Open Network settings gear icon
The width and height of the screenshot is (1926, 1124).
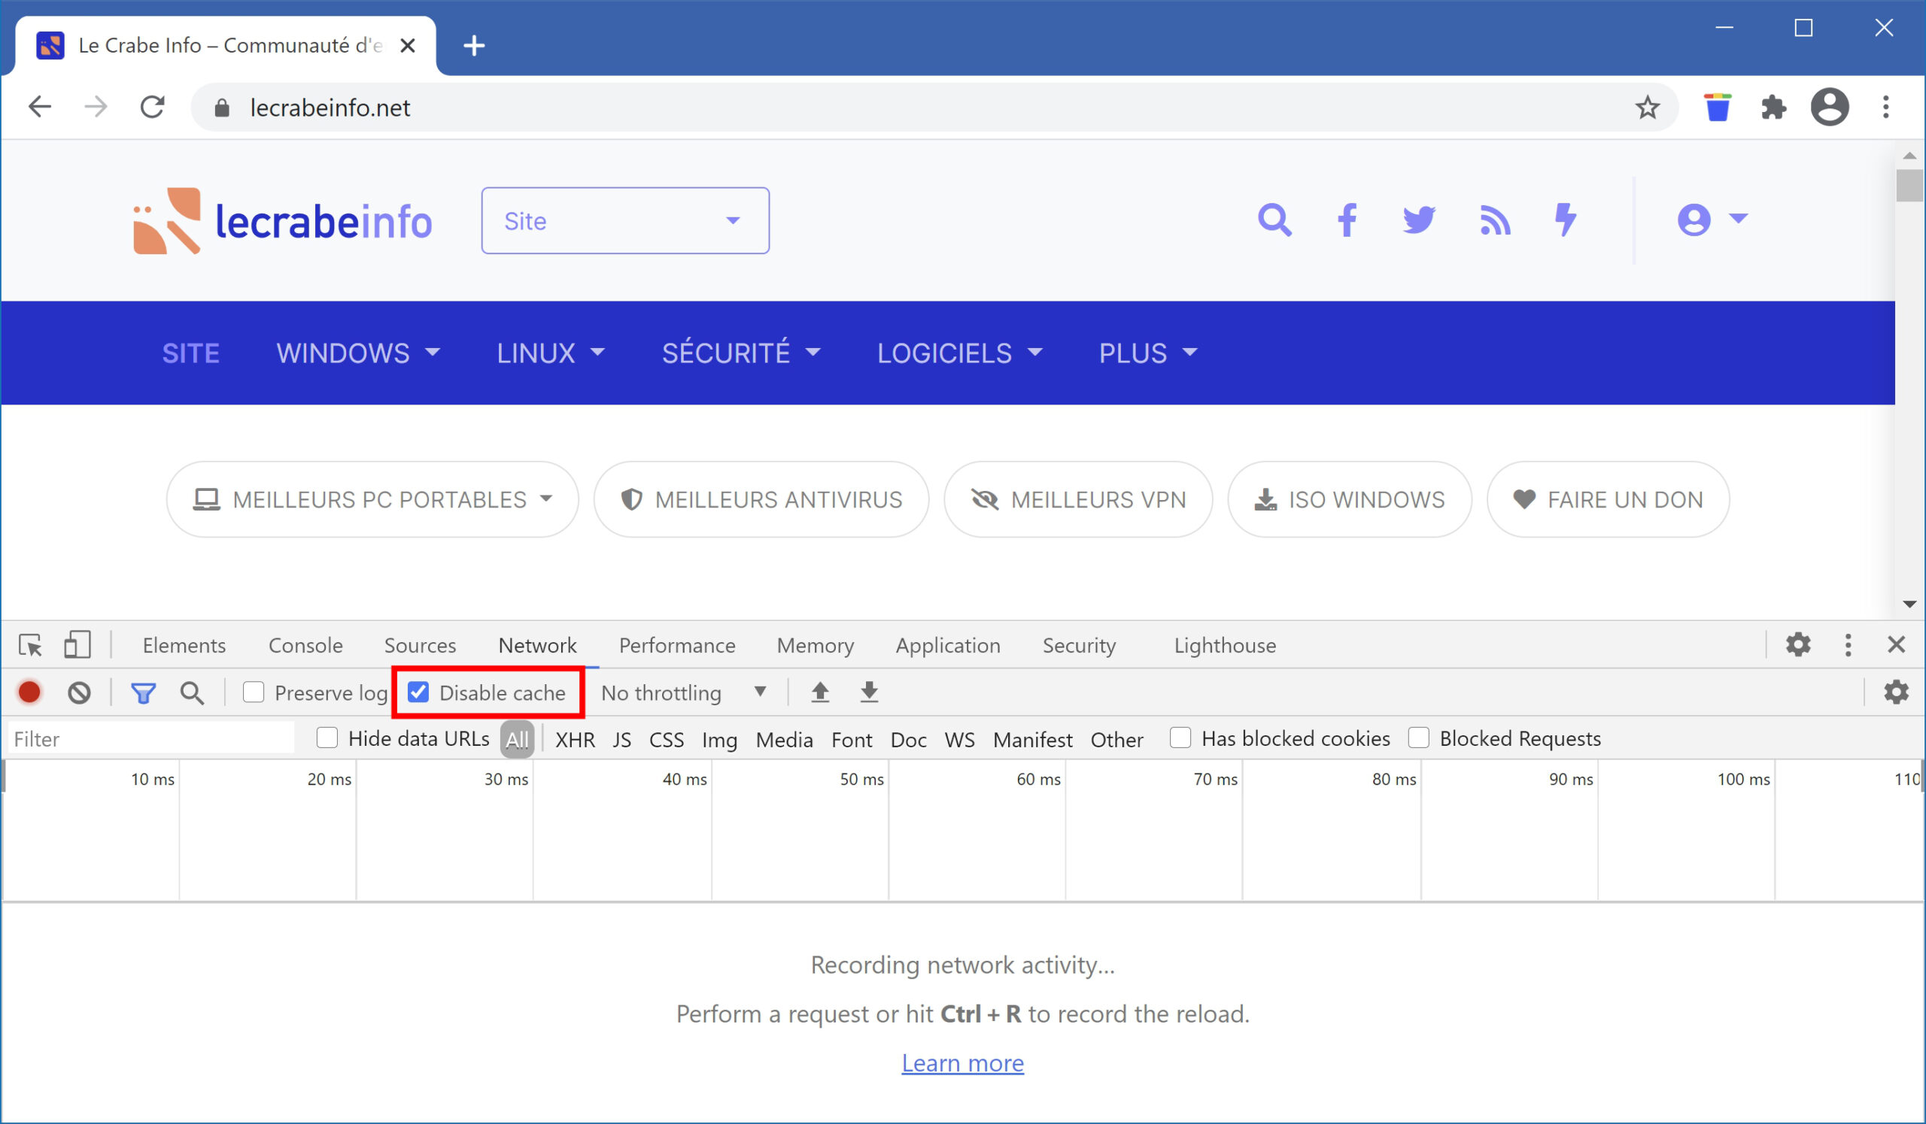pyautogui.click(x=1896, y=692)
